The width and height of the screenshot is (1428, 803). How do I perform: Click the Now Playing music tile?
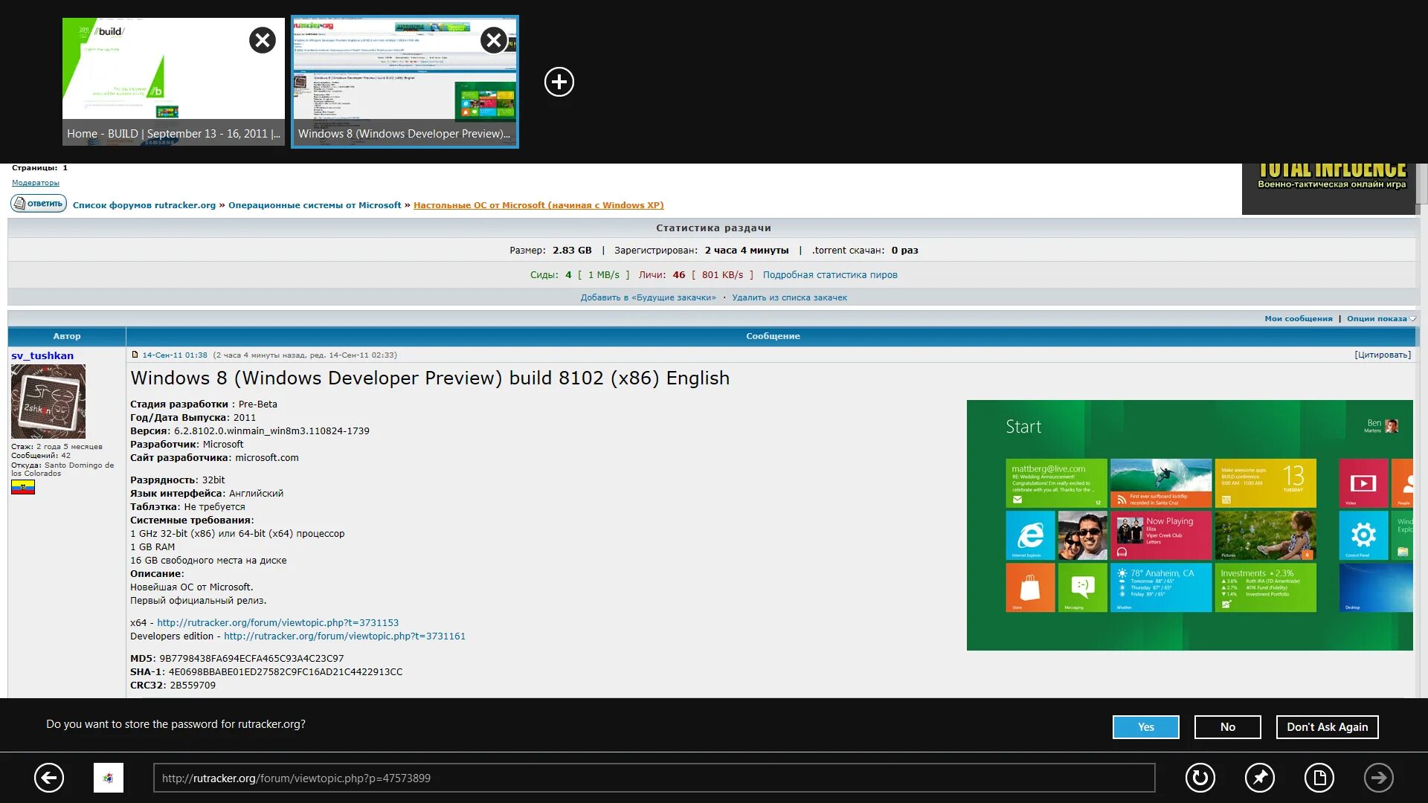pos(1160,535)
